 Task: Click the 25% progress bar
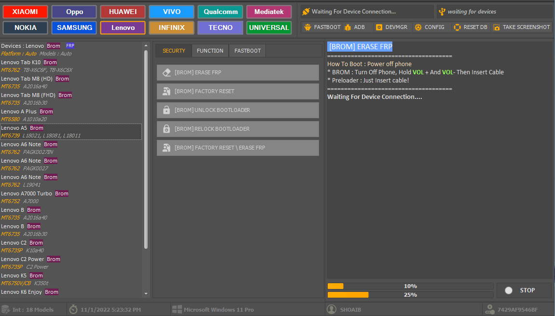pos(410,295)
